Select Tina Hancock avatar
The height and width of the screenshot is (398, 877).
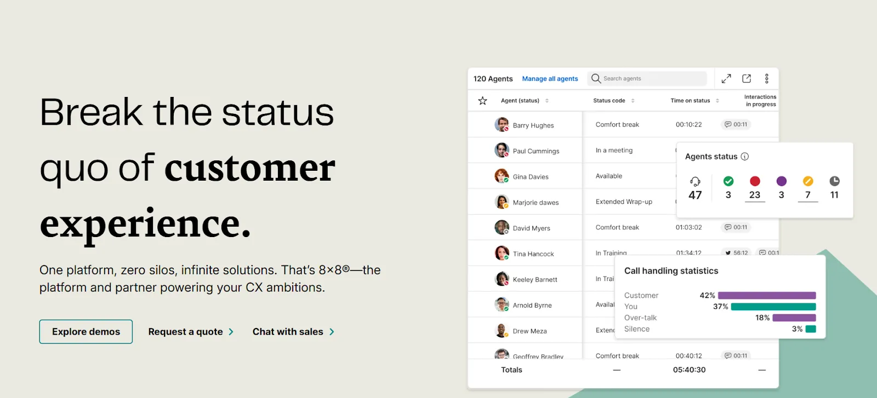(502, 253)
